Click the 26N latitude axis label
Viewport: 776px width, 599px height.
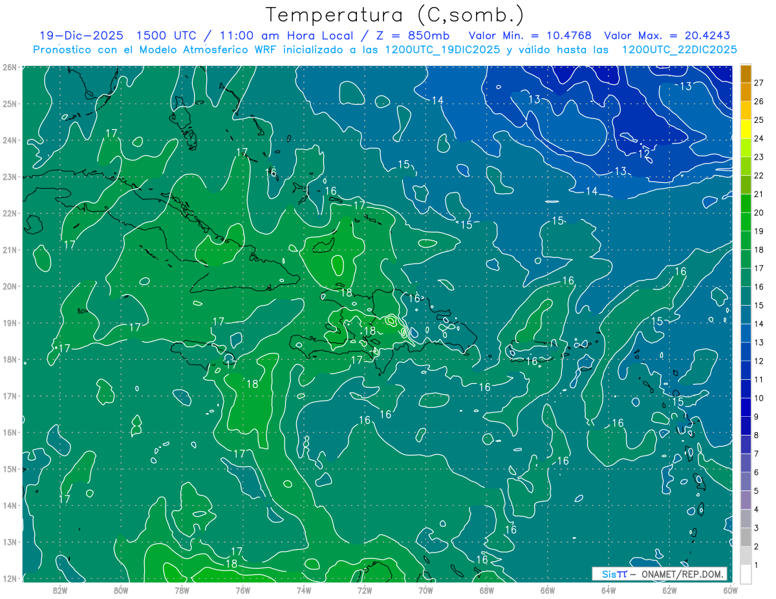(9, 67)
